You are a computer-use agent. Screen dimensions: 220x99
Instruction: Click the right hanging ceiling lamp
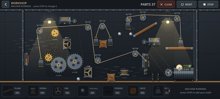[x=168, y=20]
